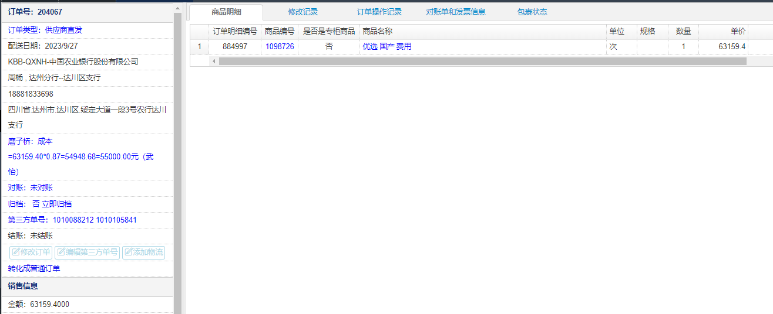Click the 是否是专柜商品 column header

click(x=329, y=31)
